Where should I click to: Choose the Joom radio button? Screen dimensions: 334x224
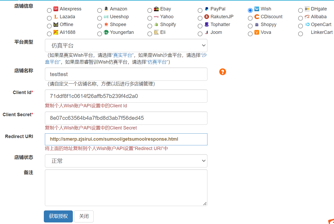(x=200, y=34)
